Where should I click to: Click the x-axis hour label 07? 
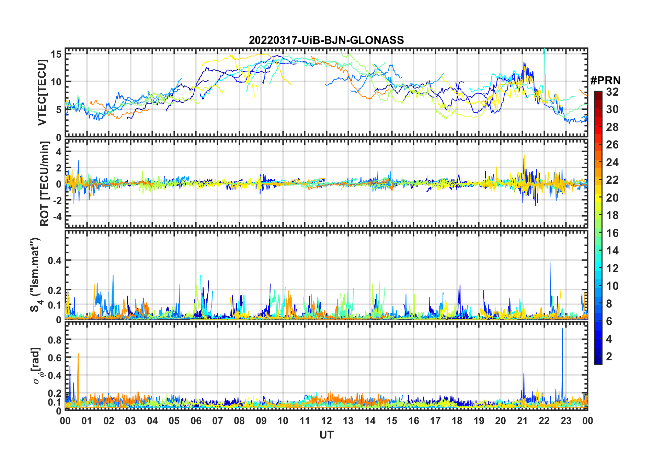218,421
